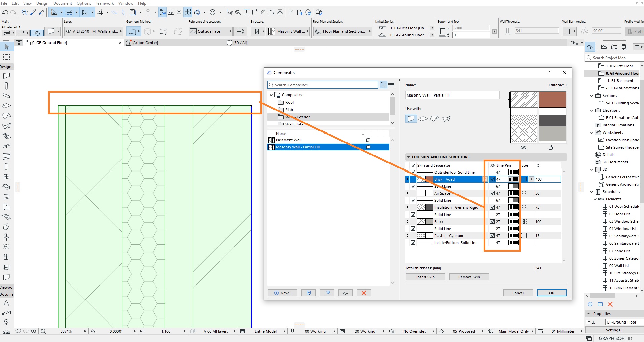This screenshot has width=644, height=342.
Task: Click the Air Space line pen swatch
Action: (x=513, y=193)
